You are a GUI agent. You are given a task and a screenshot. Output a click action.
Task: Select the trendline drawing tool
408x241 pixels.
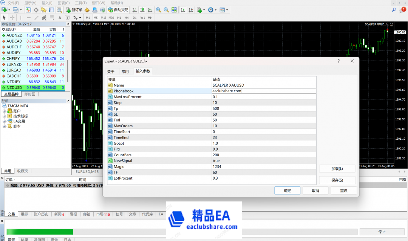click(37, 18)
